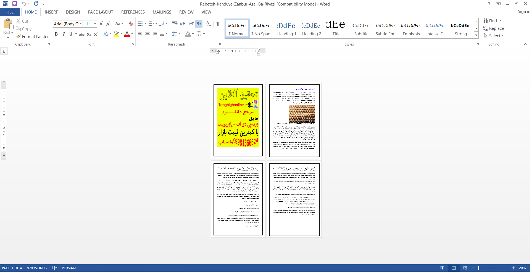This screenshot has width=532, height=272.
Task: Expand the Styles gallery More button
Action: coord(476,35)
